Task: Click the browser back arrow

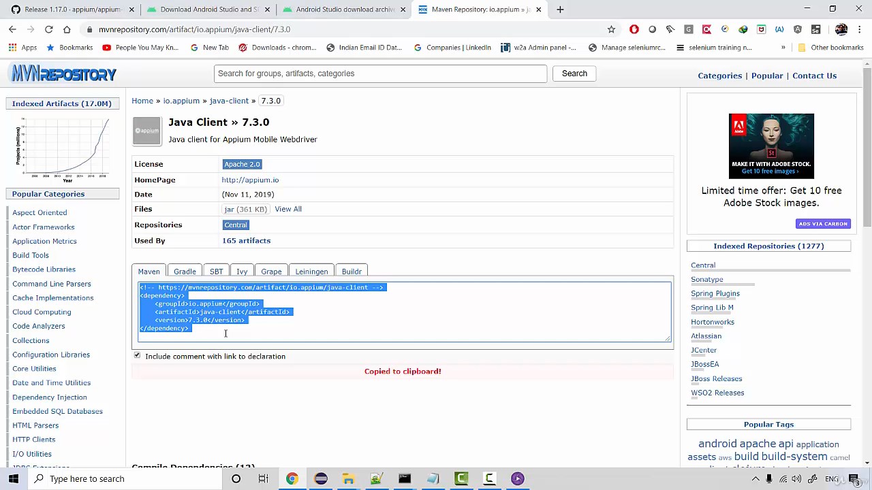Action: (x=12, y=29)
